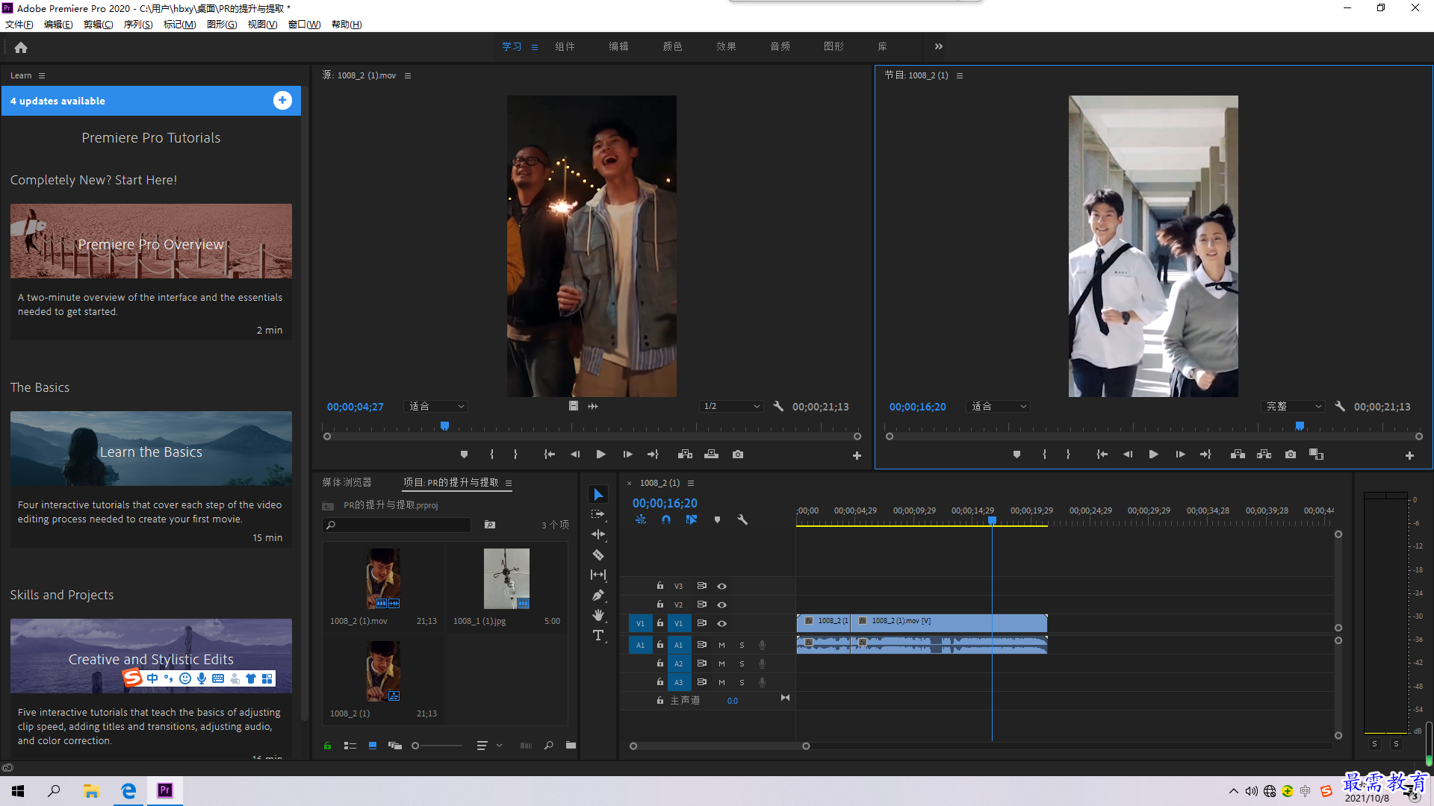Select the Pen tool
Viewport: 1434px width, 806px height.
pos(598,596)
